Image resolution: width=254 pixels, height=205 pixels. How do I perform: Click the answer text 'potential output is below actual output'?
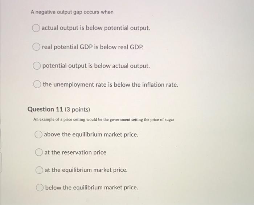coord(96,66)
